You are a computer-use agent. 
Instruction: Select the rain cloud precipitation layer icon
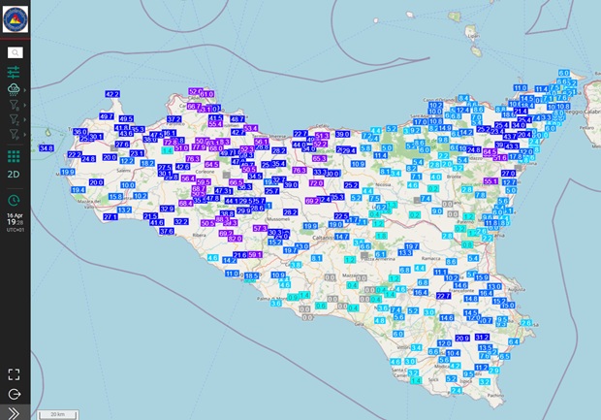[14, 88]
